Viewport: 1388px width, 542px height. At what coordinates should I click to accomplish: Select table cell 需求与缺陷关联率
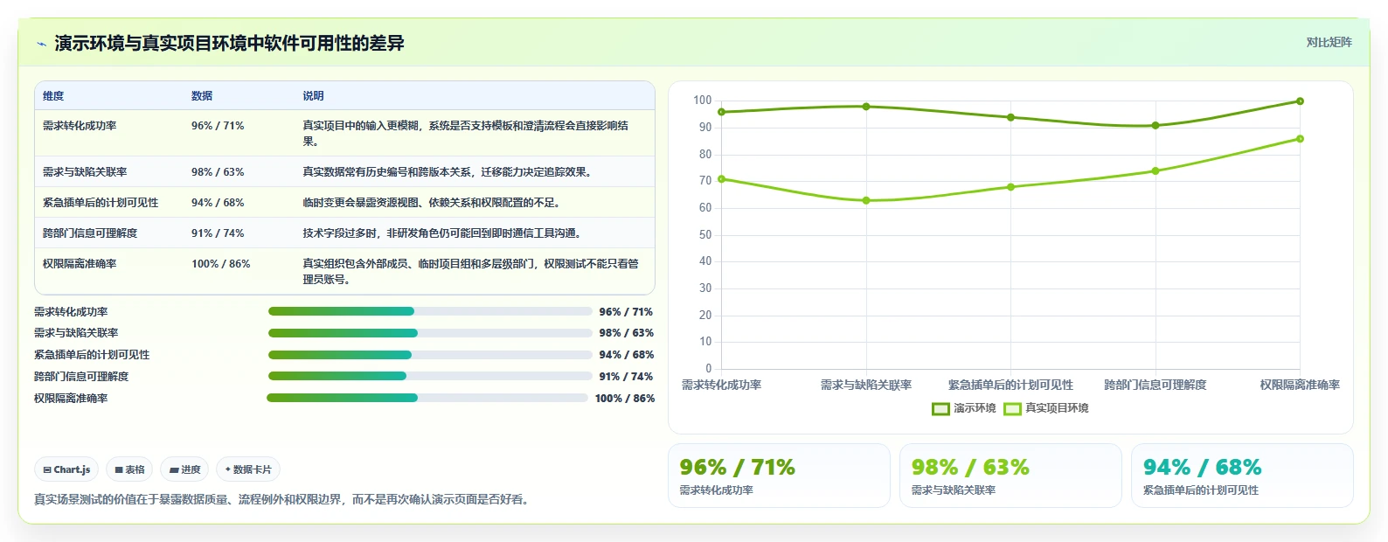[85, 172]
